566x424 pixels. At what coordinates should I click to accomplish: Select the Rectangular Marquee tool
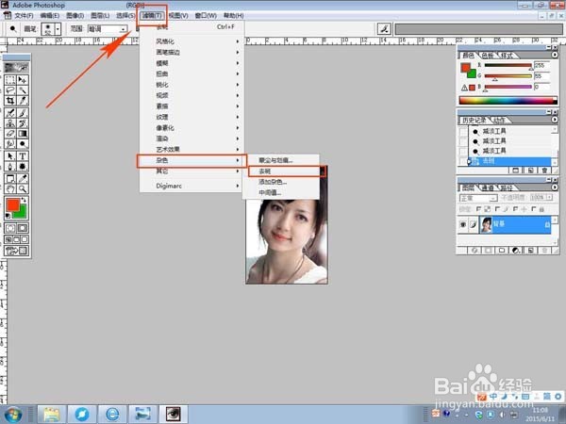point(10,80)
